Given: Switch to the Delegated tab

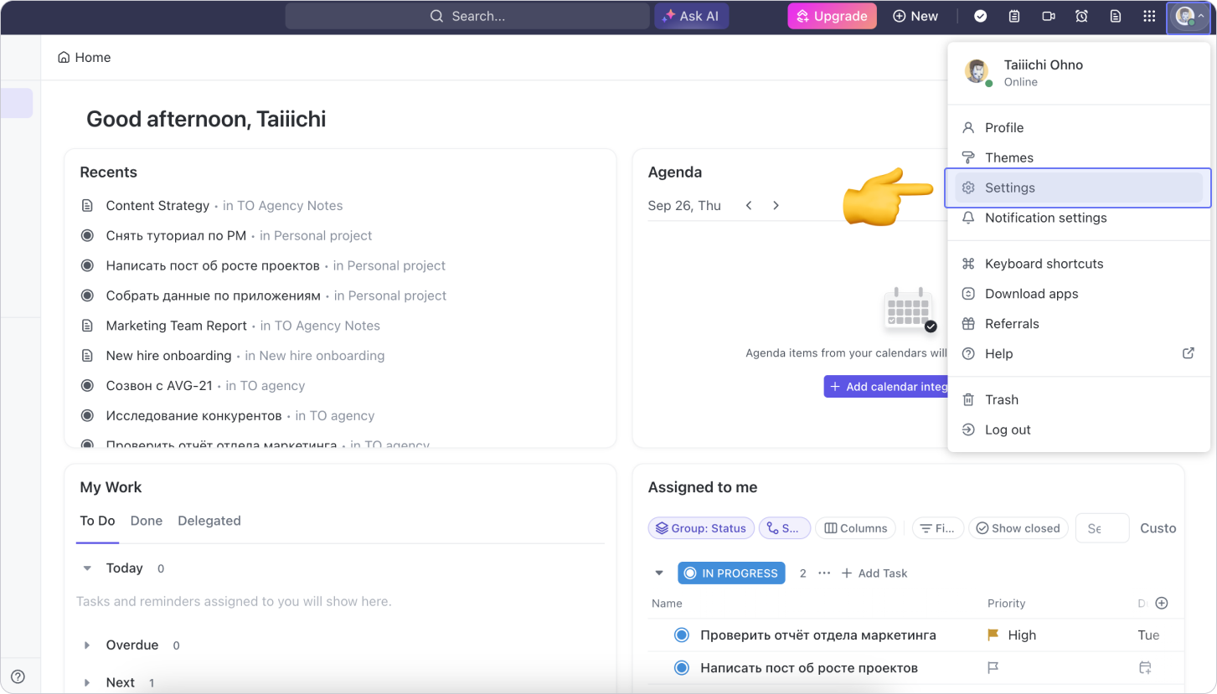Looking at the screenshot, I should (x=209, y=521).
